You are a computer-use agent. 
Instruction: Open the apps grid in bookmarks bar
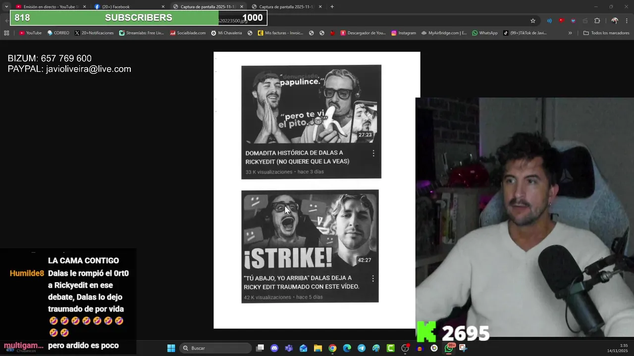point(6,33)
